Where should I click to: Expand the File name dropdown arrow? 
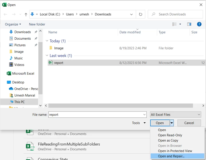144,115
